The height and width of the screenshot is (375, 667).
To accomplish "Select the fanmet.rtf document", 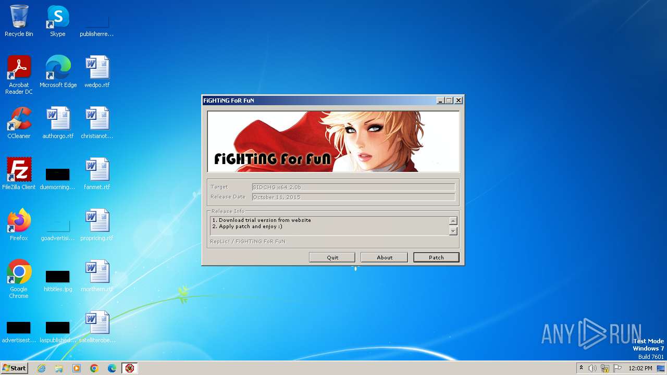I will tap(97, 174).
